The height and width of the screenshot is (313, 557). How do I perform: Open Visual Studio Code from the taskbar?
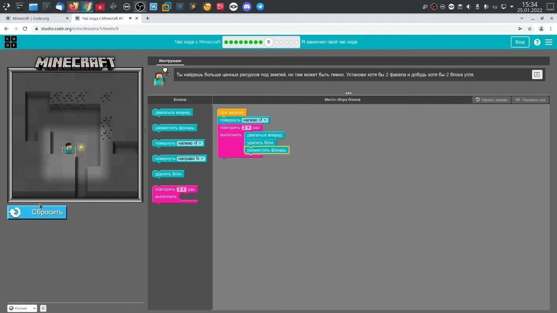(180, 7)
